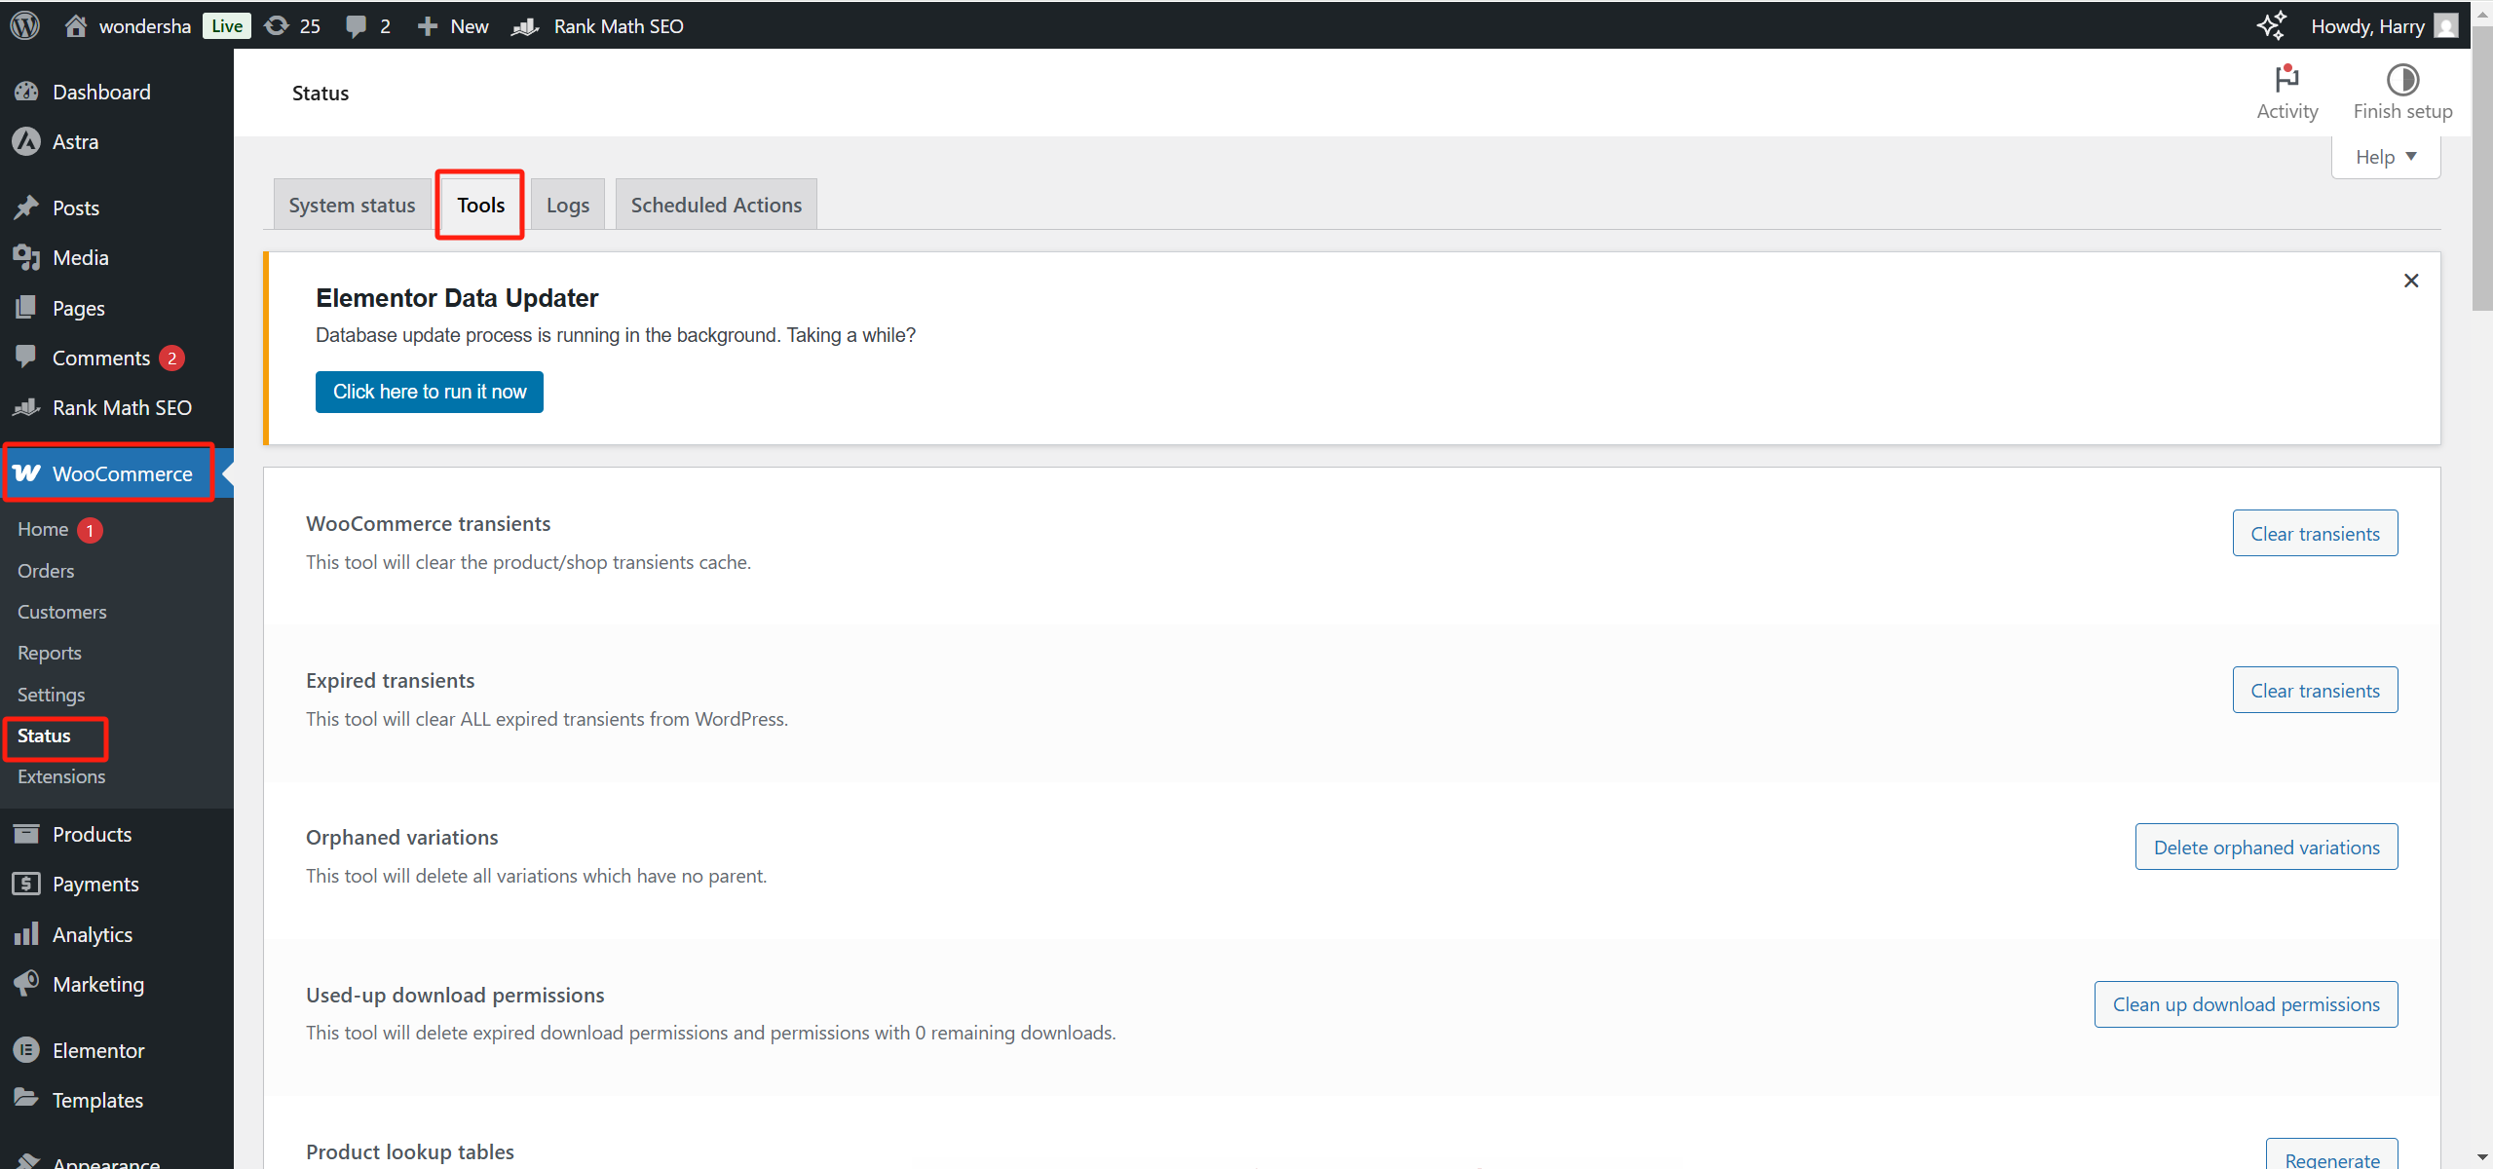Open the Astra sidebar menu

point(75,142)
